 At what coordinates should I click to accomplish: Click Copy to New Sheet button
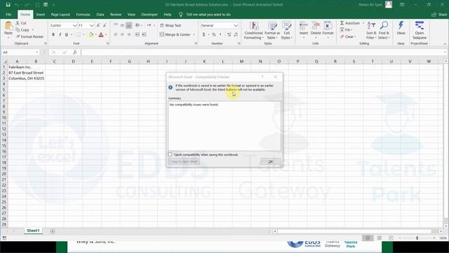[x=184, y=162]
